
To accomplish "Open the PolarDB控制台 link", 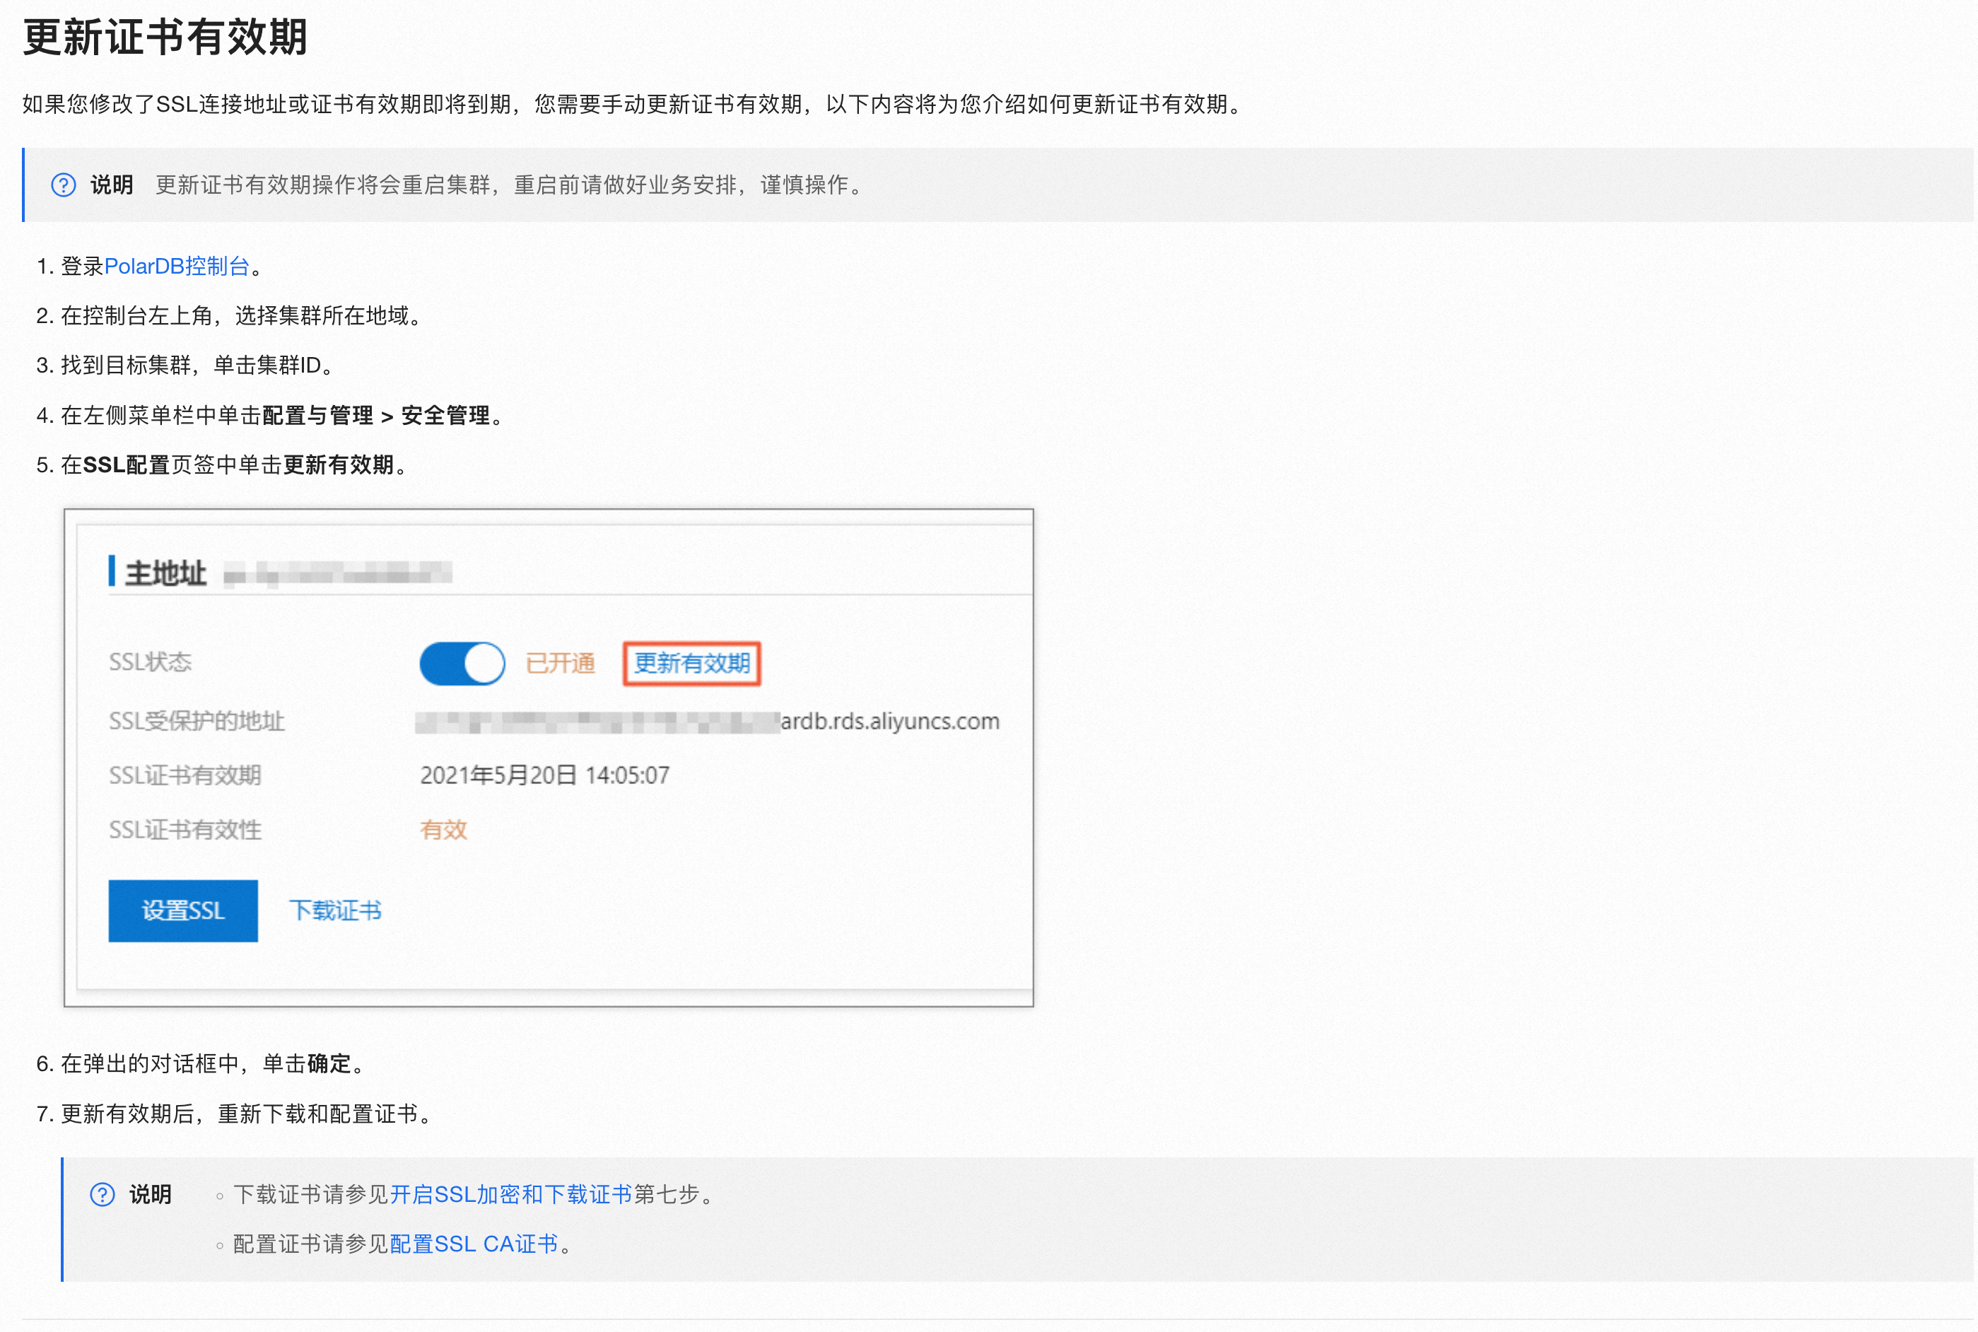I will tap(177, 267).
